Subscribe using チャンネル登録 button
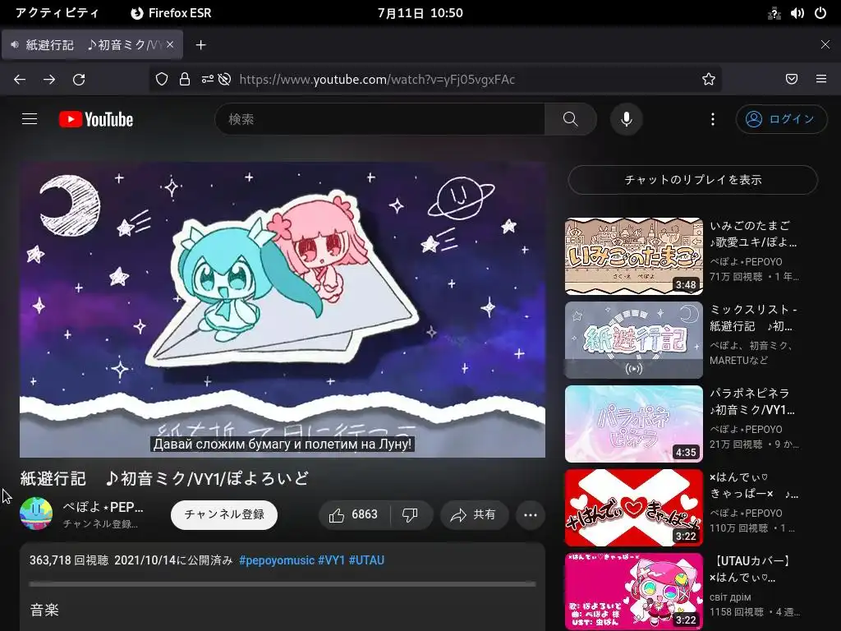The image size is (841, 631). coord(224,515)
